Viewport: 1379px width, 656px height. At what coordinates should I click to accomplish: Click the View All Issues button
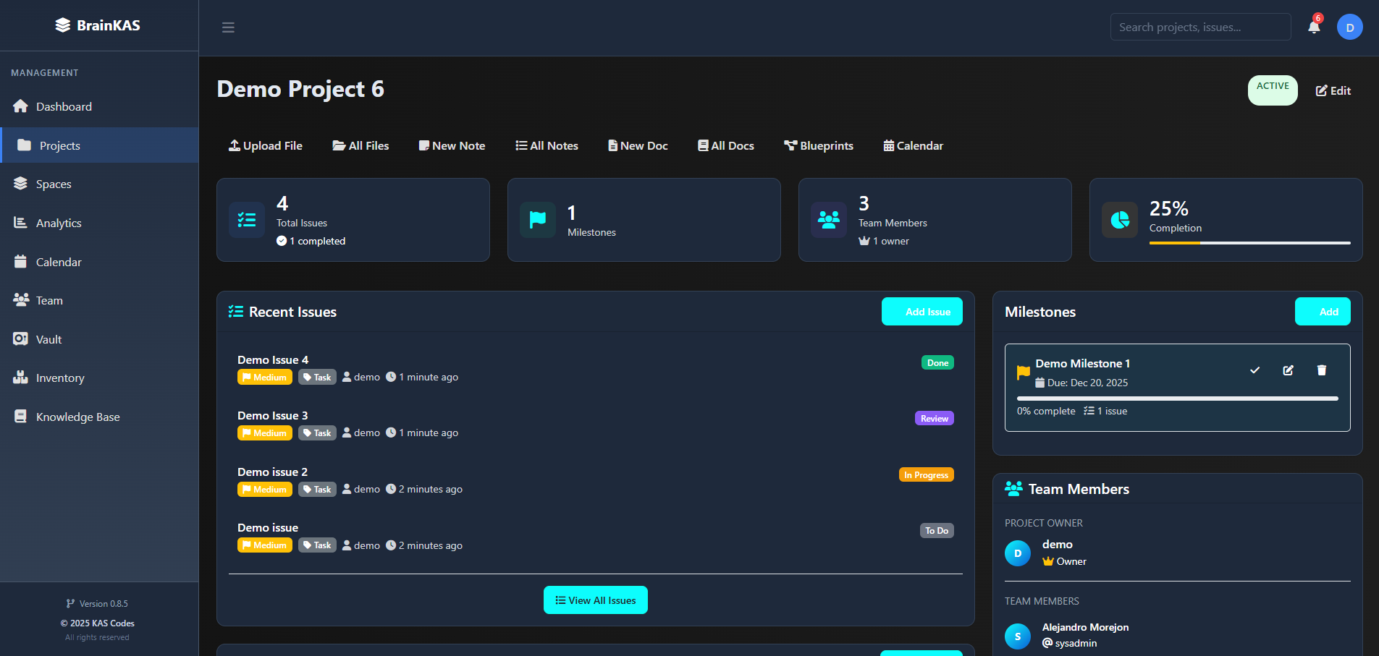click(595, 600)
